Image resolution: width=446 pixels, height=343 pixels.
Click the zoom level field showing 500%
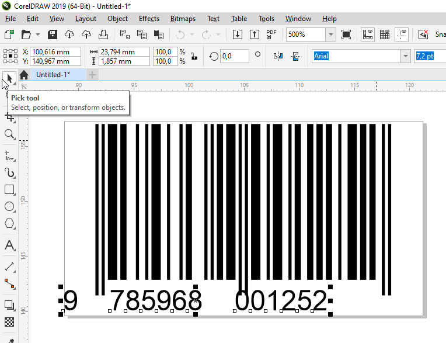click(x=306, y=34)
